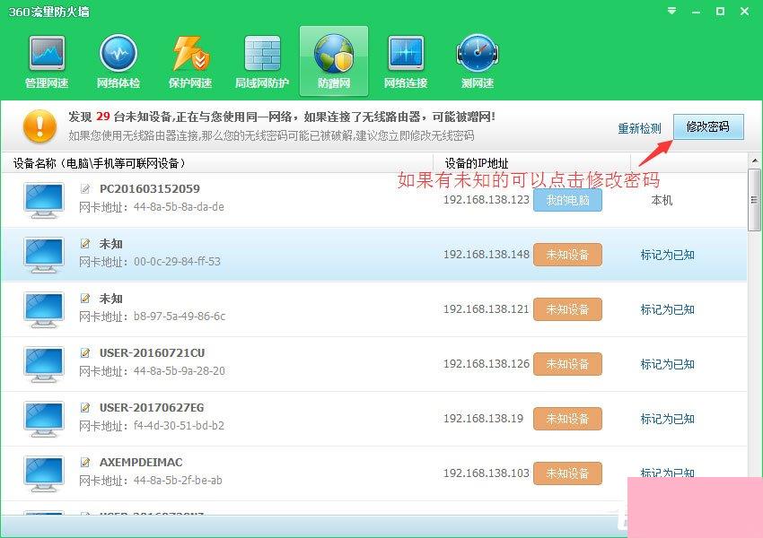This screenshot has height=538, width=763.
Task: Click 未知设备 badge for 192.168.138.121
Action: (x=568, y=309)
